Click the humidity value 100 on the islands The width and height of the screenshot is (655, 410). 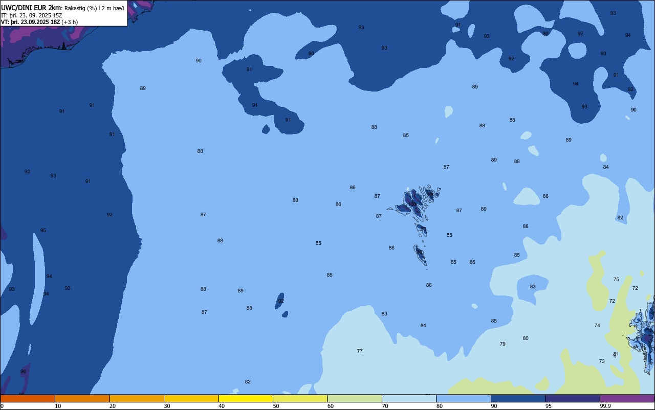412,204
